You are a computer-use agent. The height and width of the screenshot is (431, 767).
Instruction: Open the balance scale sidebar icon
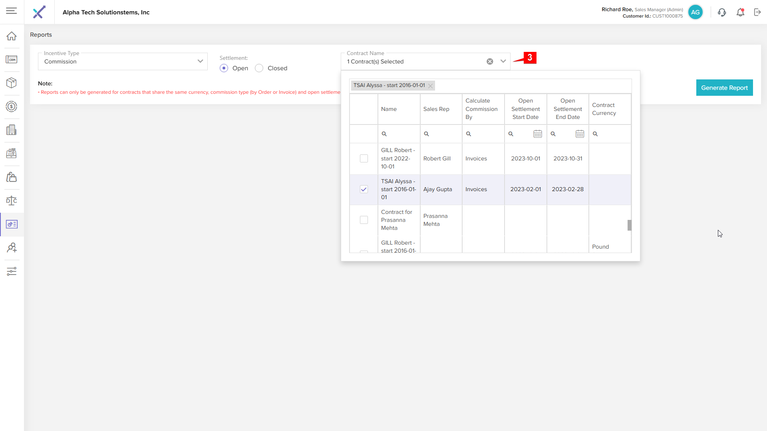pos(12,201)
